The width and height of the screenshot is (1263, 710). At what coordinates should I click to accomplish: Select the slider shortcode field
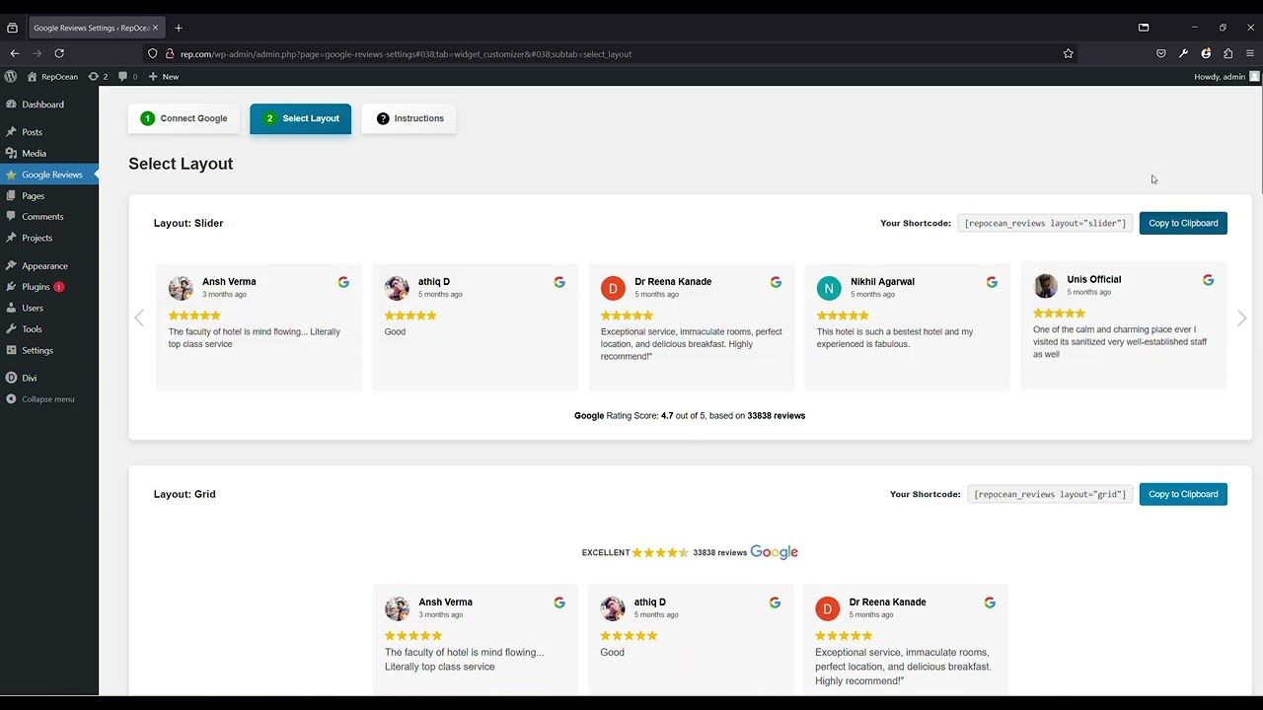pos(1045,223)
